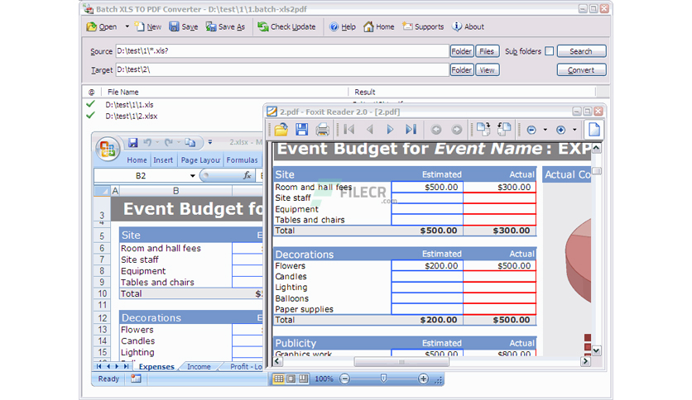Expand the Foxit zoom in dropdown arrow
Image resolution: width=692 pixels, height=400 pixels.
pos(574,130)
